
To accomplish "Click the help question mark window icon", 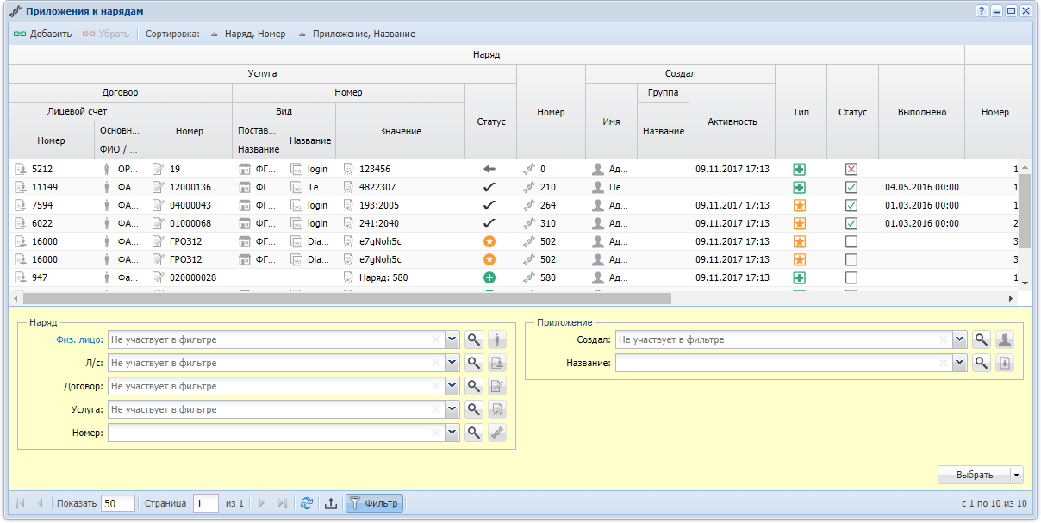I will 982,11.
